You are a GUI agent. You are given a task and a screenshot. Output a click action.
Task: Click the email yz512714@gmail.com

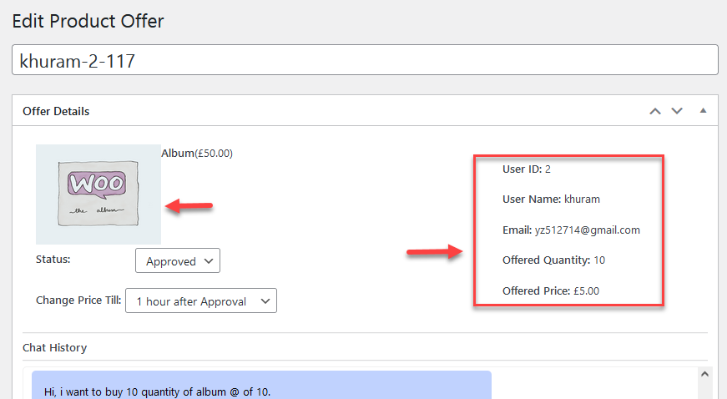[587, 230]
